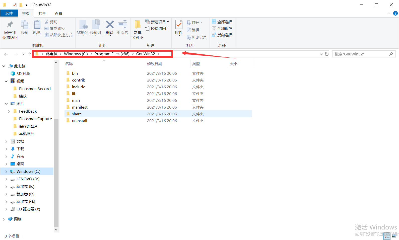Open the recent locations dropdown arrow
Image resolution: width=399 pixels, height=240 pixels.
pyautogui.click(x=23, y=54)
